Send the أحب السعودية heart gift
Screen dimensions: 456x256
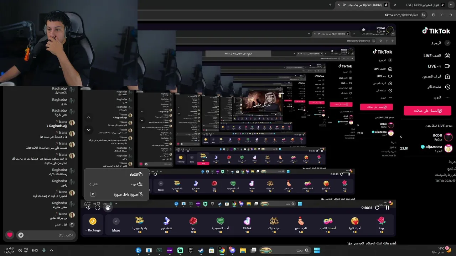tap(221, 225)
